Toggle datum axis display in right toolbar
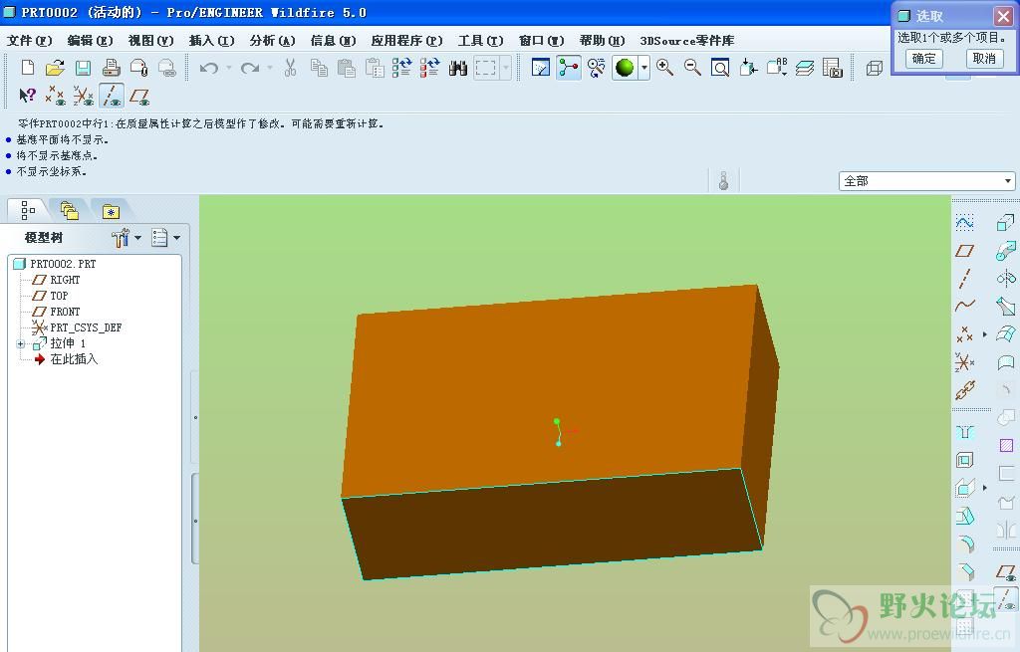The image size is (1020, 652). (x=1006, y=598)
